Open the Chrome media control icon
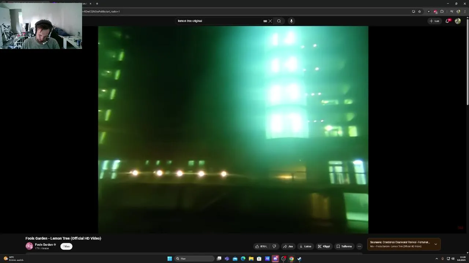469x263 pixels. tap(452, 11)
